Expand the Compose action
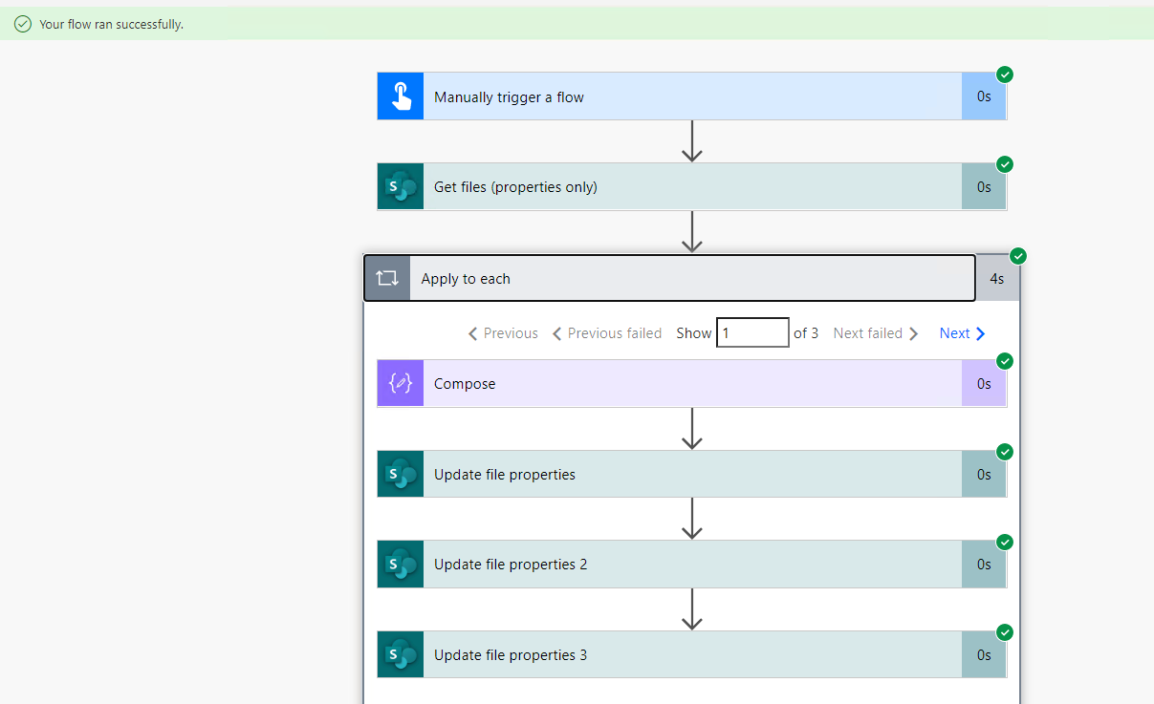 point(691,383)
